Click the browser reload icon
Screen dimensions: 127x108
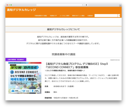pos(83,5)
